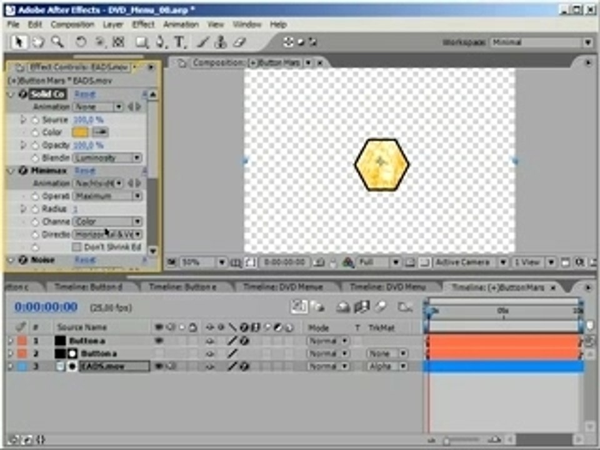Click the Show Channel color icon
Screen dimensions: 600x450
(348, 262)
